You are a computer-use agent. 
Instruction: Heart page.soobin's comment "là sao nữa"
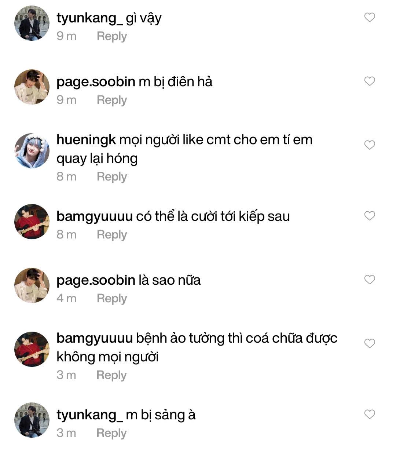coord(370,280)
